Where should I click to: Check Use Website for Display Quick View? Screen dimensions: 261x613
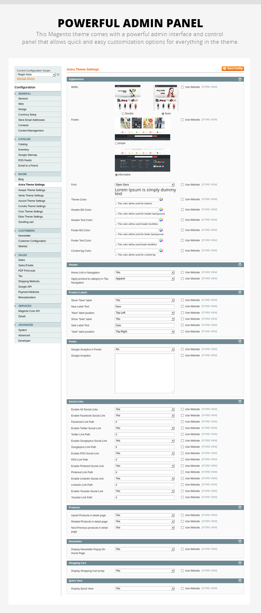[183, 588]
